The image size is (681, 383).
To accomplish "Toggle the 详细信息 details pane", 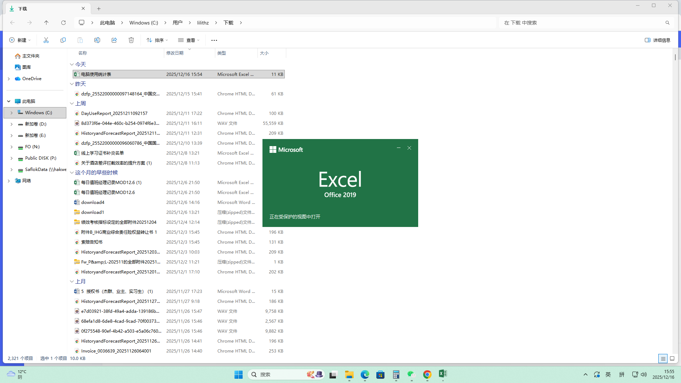I will (657, 40).
